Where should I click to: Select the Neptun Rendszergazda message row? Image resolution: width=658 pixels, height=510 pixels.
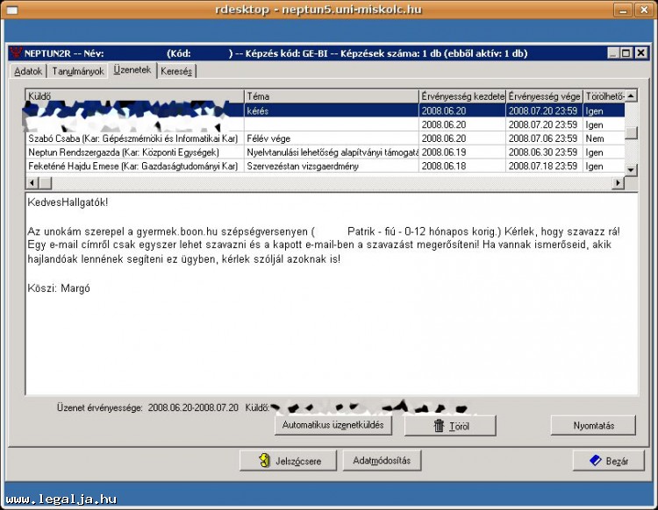pos(134,152)
